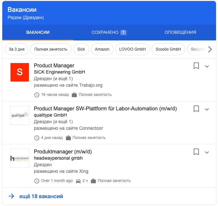This screenshot has height=206, width=218.
Task: Click the red SICK company logo
Action: pyautogui.click(x=20, y=72)
